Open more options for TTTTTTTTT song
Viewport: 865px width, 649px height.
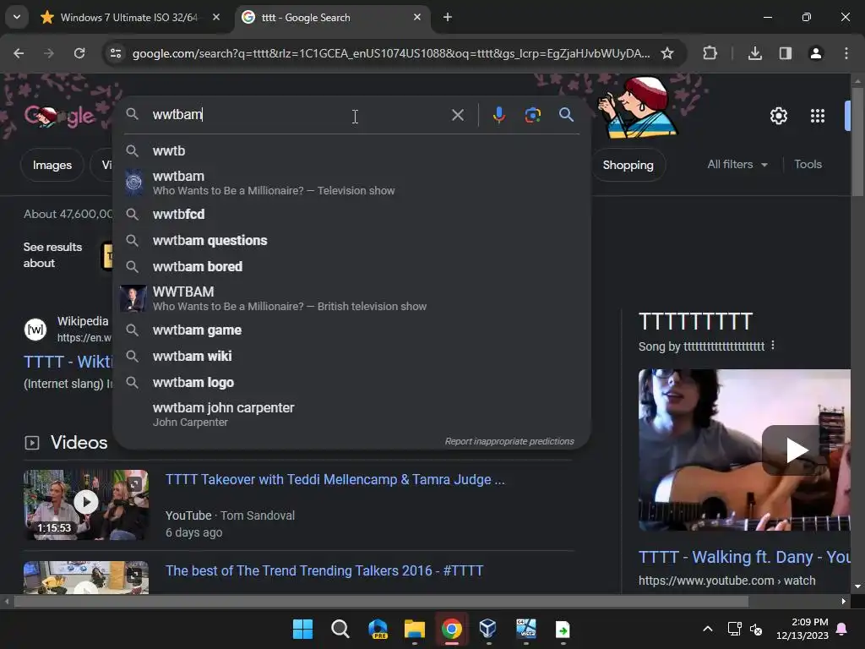click(773, 346)
